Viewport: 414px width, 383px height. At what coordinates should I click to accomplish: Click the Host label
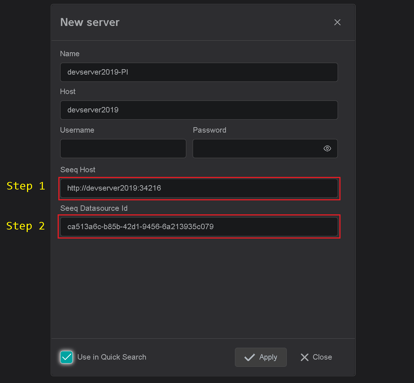pyautogui.click(x=68, y=92)
